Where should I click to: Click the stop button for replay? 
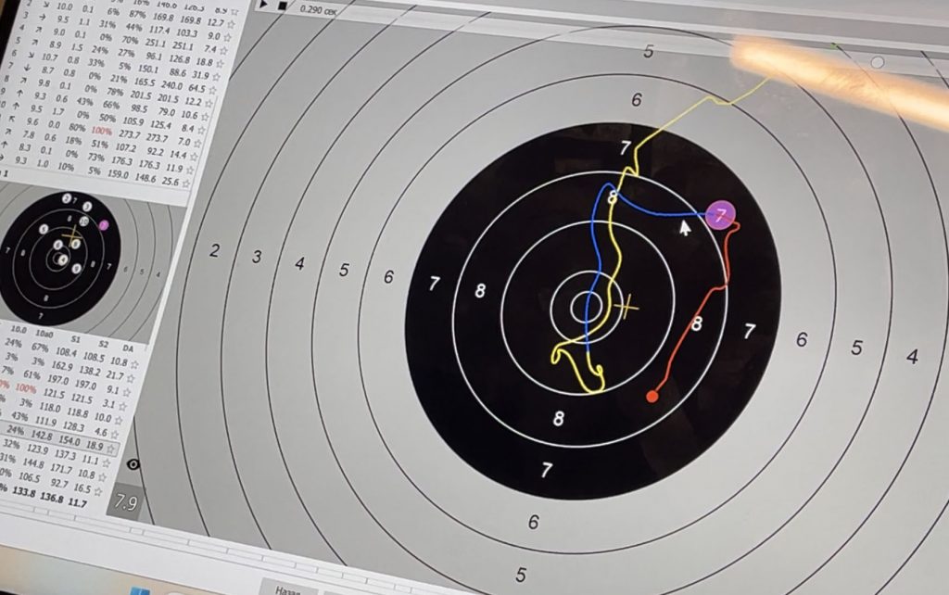click(282, 7)
